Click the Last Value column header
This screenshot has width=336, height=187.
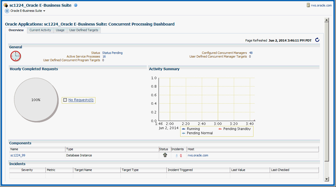pos(250,170)
